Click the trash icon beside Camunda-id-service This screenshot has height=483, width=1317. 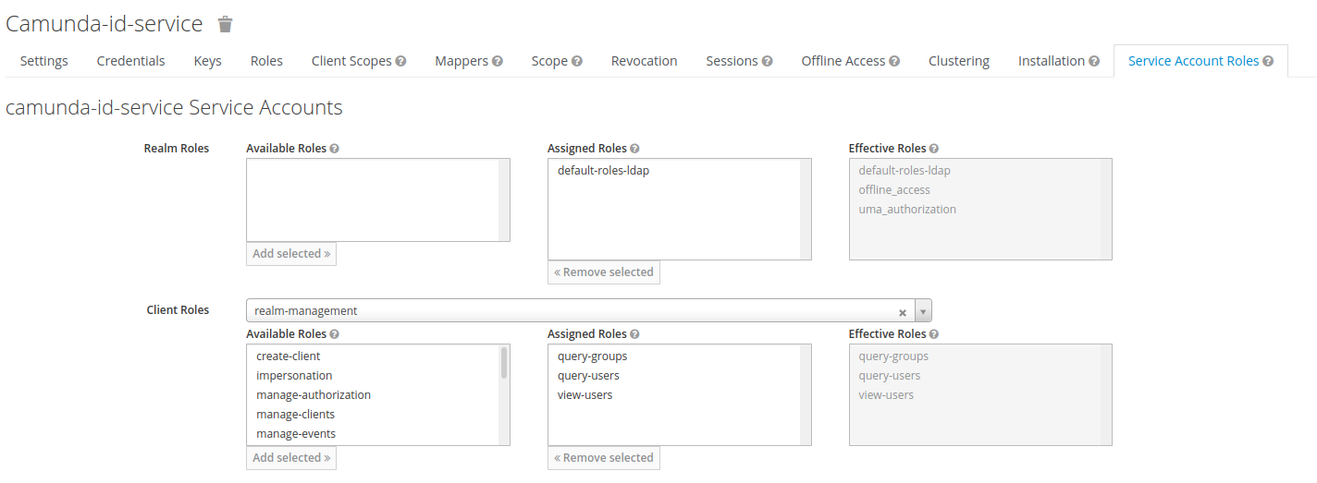pos(226,24)
